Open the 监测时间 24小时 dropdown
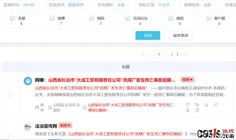Screen dimensions: 236x140 coord(19,5)
